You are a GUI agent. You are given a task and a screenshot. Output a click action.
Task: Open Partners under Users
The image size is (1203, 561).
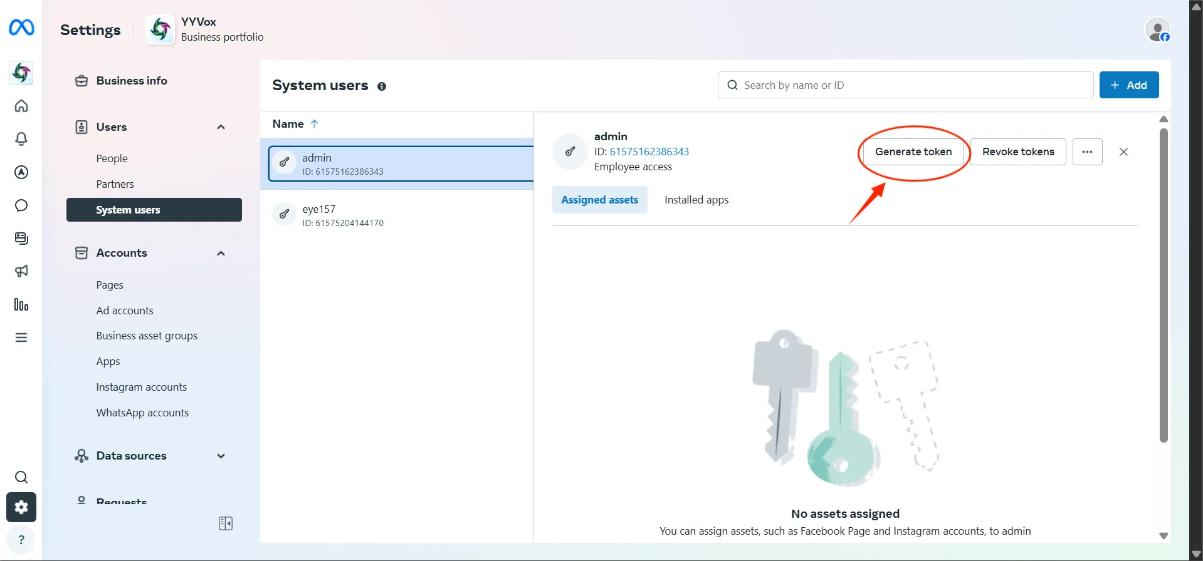115,184
